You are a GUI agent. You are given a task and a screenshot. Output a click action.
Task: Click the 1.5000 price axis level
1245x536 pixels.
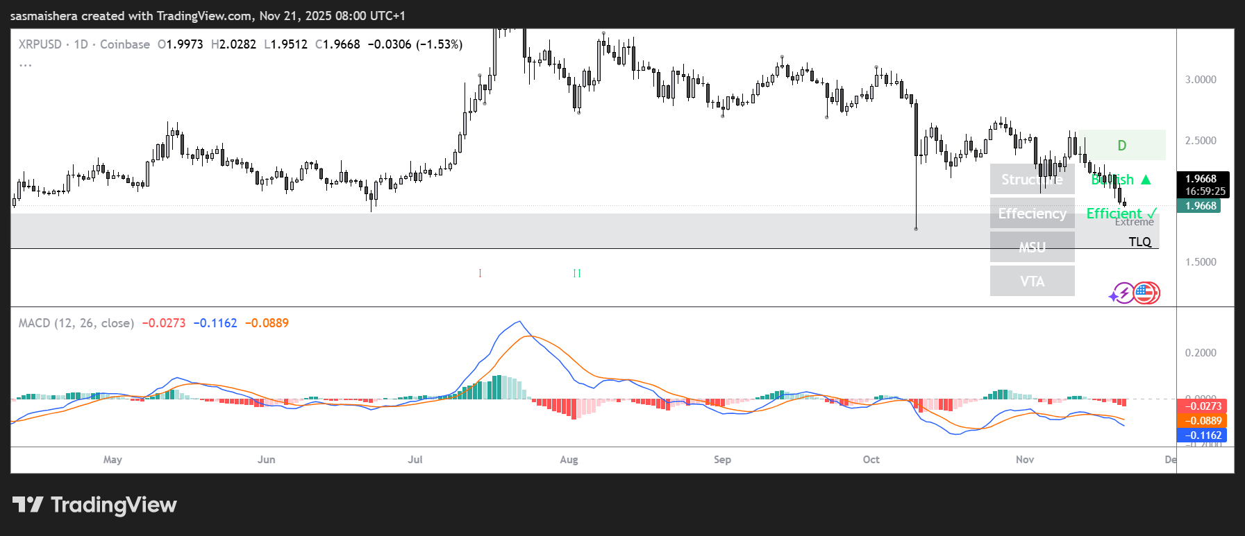coord(1201,262)
